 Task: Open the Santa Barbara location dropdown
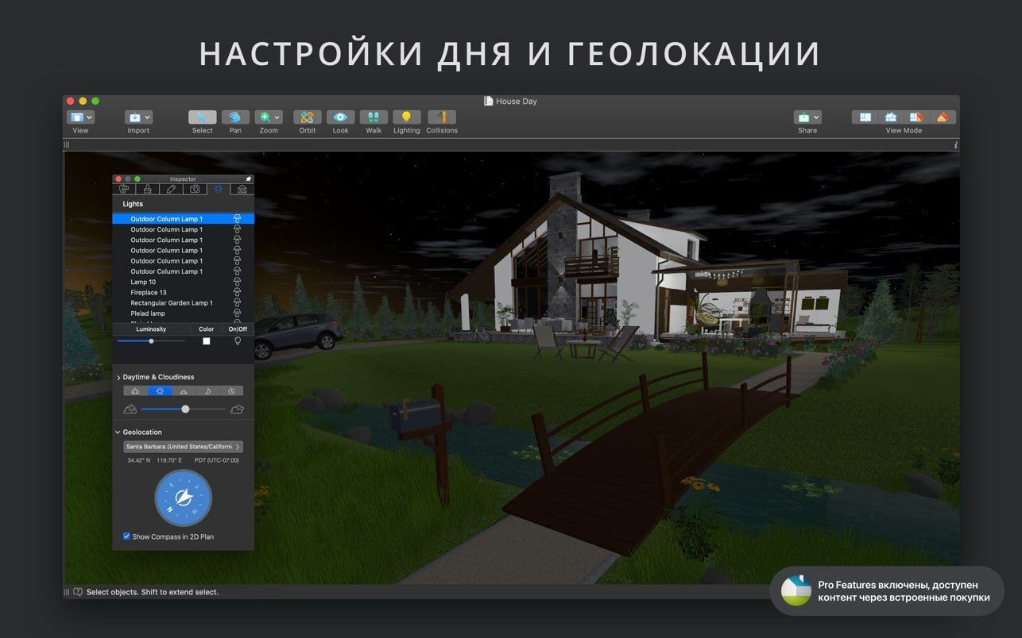[183, 447]
